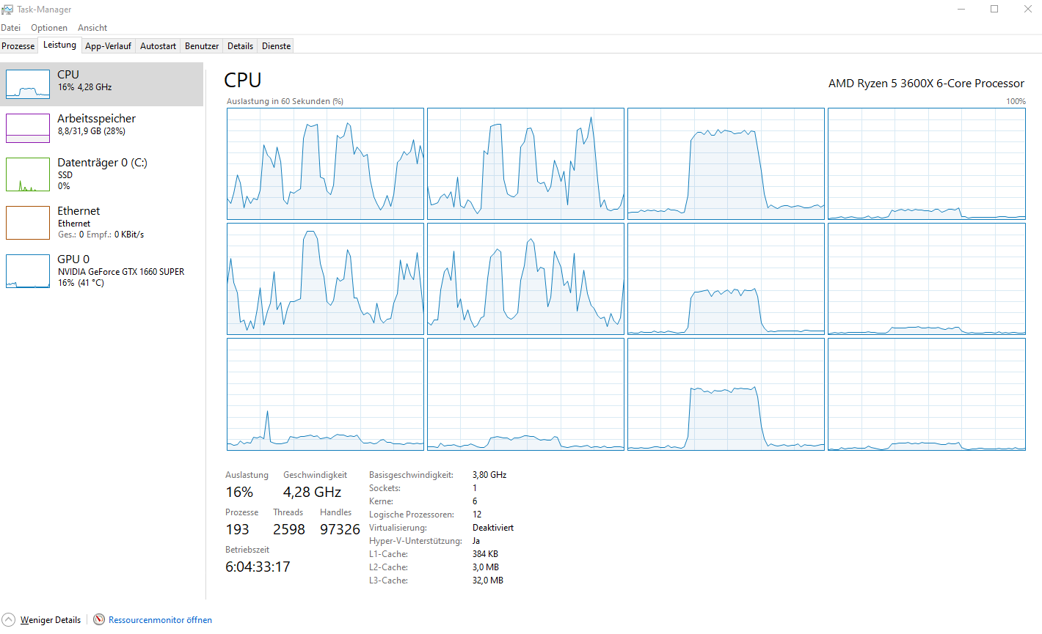Viewport: 1042px width, 634px height.
Task: Switch to the Details tab
Action: (240, 46)
